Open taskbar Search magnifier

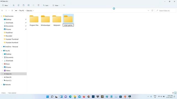tap(52, 97)
